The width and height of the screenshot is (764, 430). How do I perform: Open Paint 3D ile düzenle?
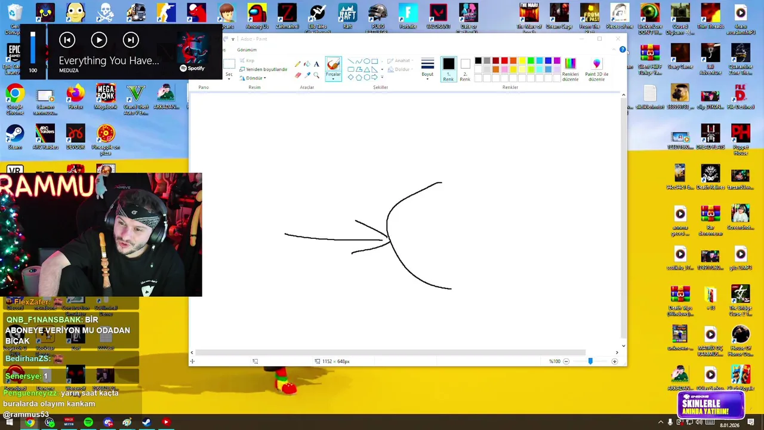coord(596,69)
